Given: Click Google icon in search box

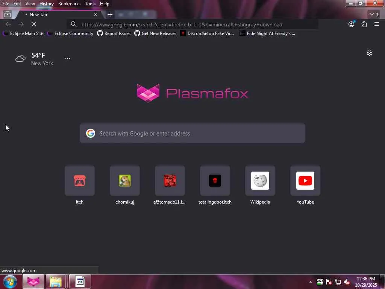Looking at the screenshot, I should point(91,133).
